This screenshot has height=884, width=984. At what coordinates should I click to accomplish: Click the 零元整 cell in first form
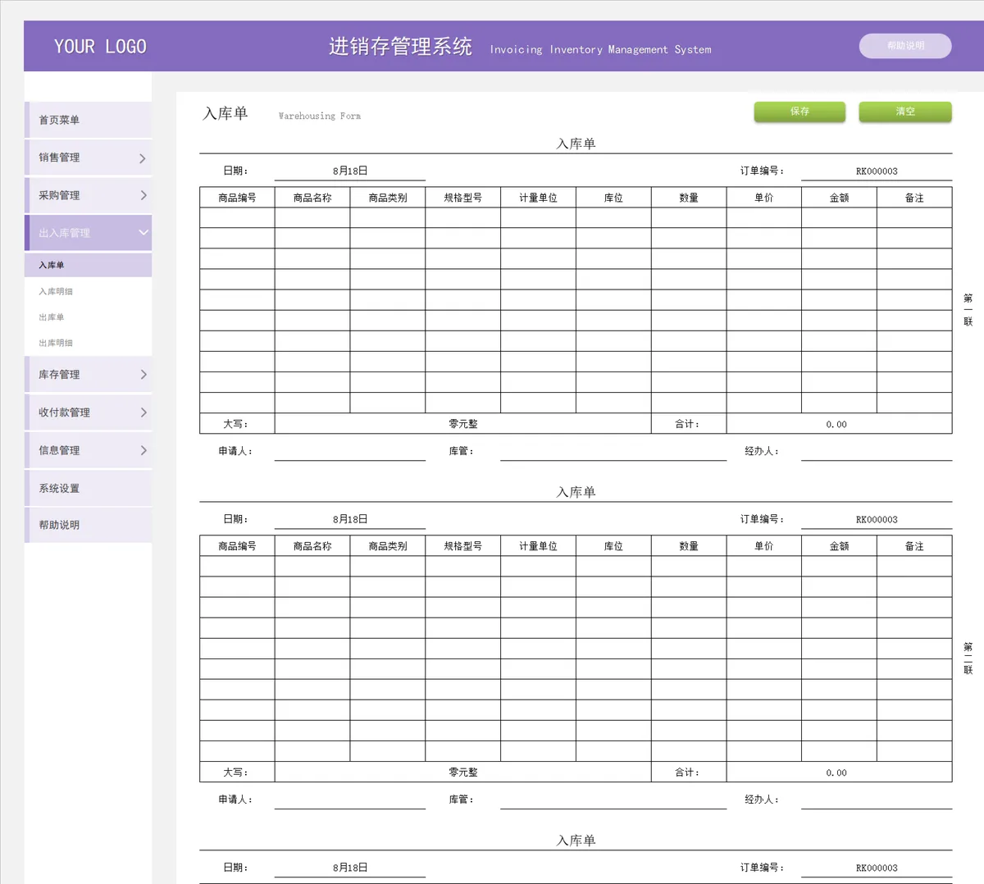pyautogui.click(x=463, y=424)
